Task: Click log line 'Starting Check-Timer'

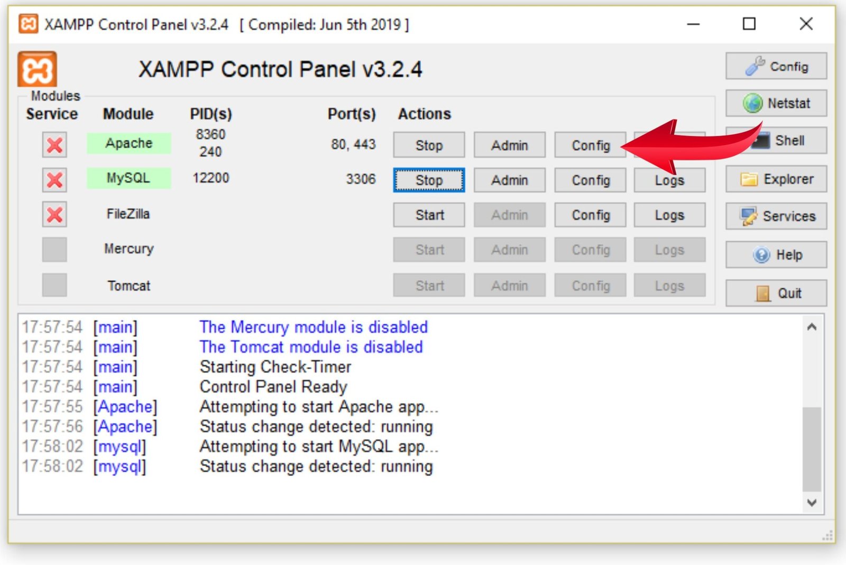Action: pyautogui.click(x=275, y=367)
